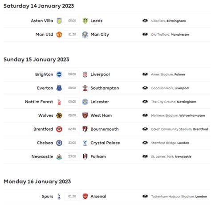211x206 pixels.
Task: Select the Arsenal crest icon
Action: point(85,196)
